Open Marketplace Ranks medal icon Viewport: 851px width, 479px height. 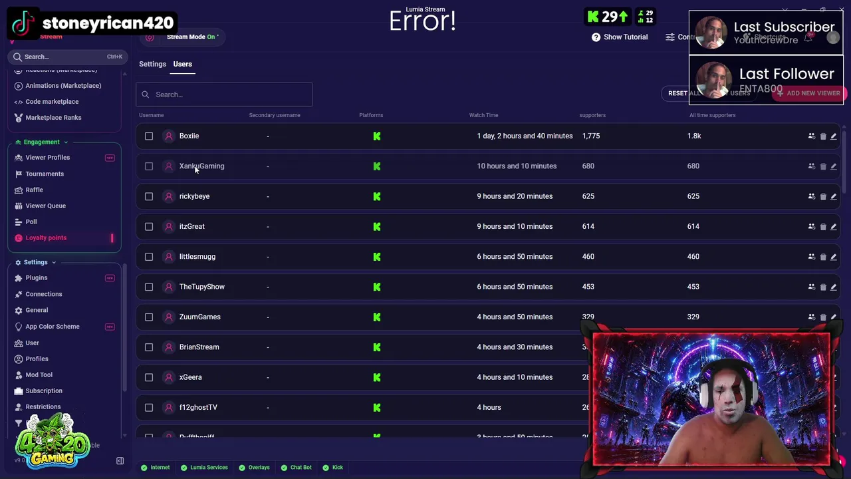(x=19, y=118)
